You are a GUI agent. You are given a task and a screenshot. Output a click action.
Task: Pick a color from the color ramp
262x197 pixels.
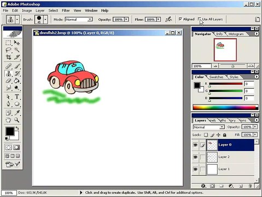click(x=225, y=107)
